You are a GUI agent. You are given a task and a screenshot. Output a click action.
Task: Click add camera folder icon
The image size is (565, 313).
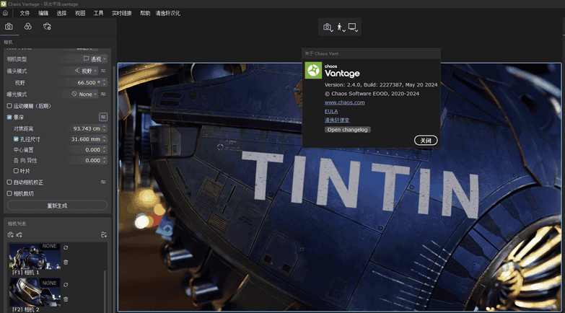[x=104, y=235]
